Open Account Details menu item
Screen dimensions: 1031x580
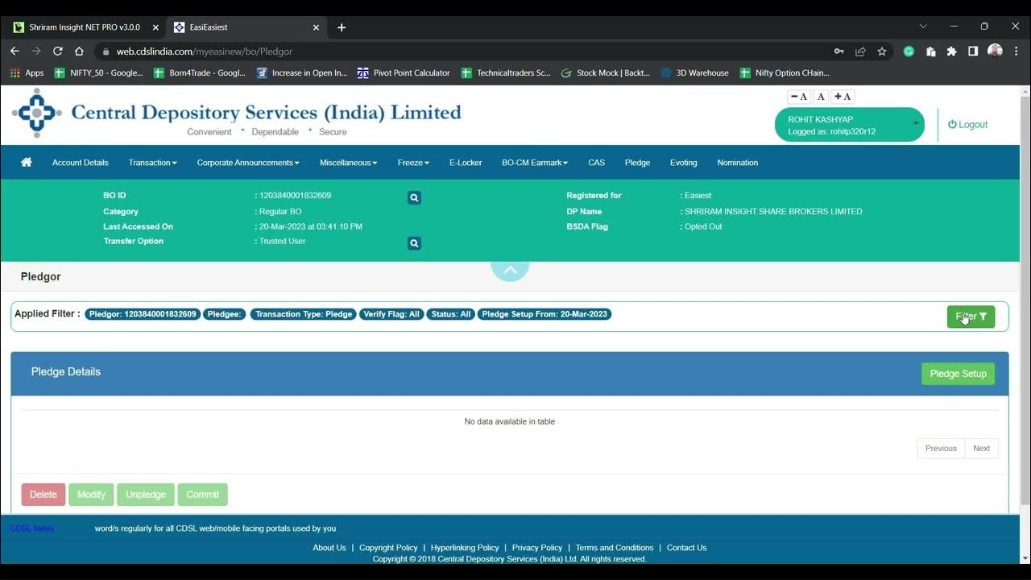(x=81, y=163)
